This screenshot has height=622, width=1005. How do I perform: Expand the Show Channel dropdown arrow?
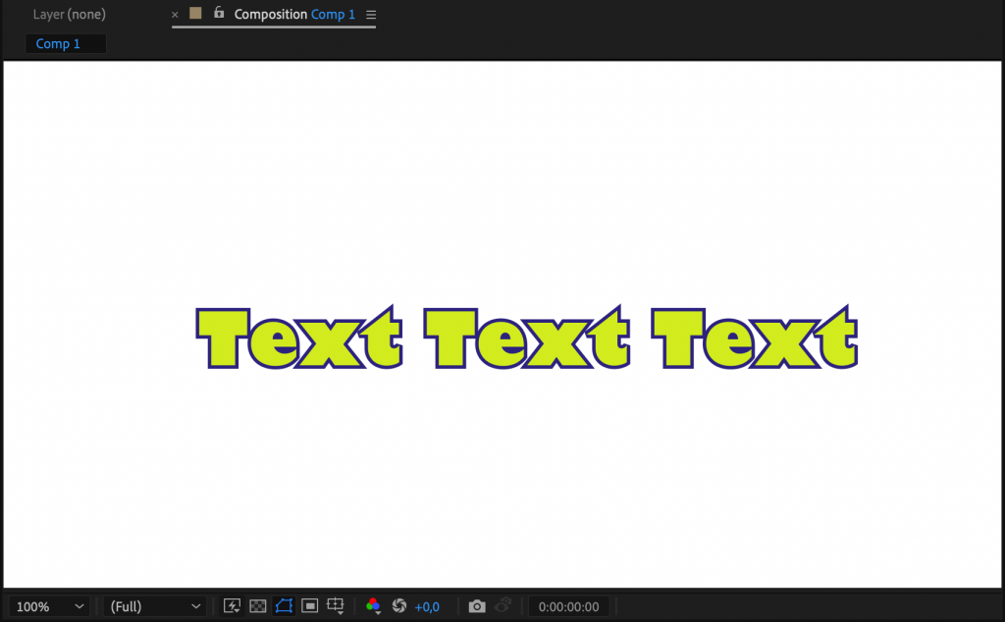pos(379,612)
